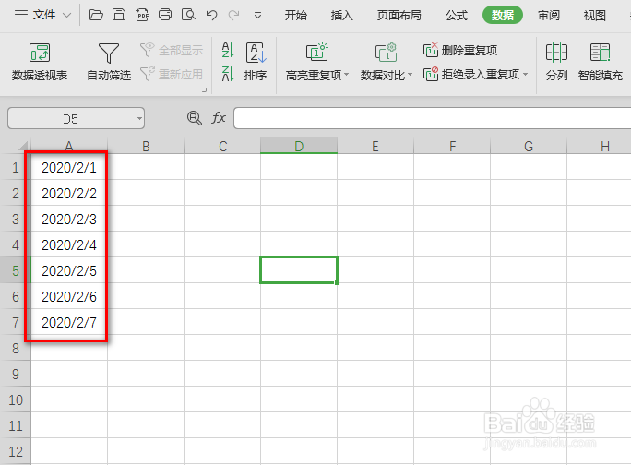Screen dimensions: 631x465
Task: Switch to the 审阅 tab
Action: click(549, 16)
